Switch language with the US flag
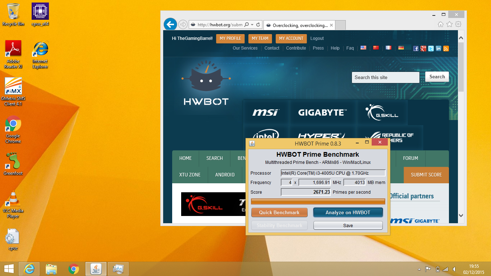Screen dimensions: 491x276 point(363,47)
